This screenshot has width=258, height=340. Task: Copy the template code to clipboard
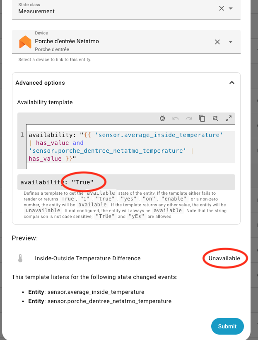pos(202,118)
